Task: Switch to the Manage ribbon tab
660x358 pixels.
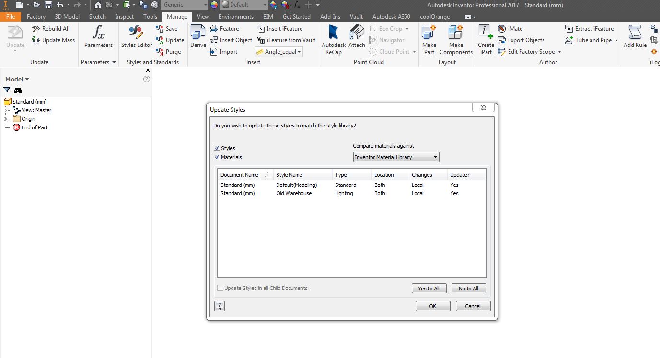Action: pos(176,16)
